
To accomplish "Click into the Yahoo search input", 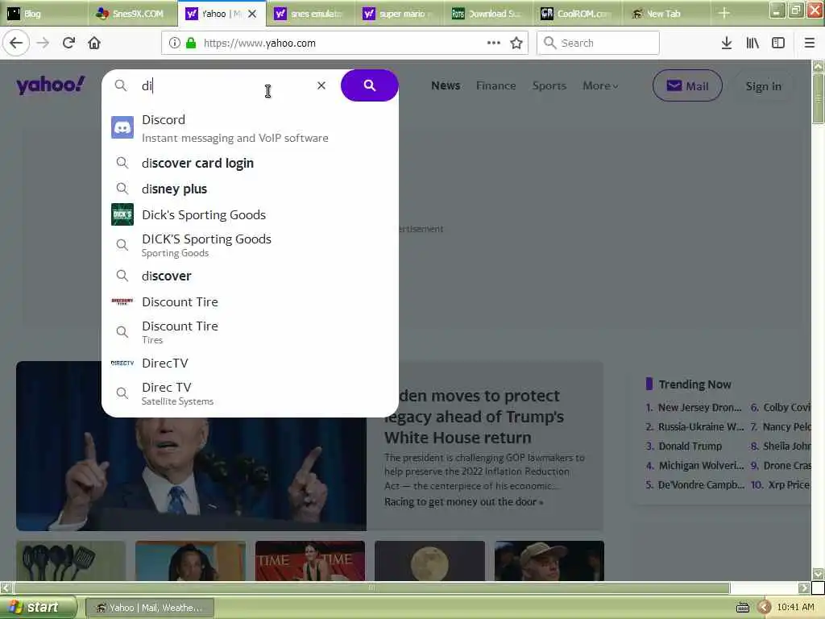I will tap(226, 85).
